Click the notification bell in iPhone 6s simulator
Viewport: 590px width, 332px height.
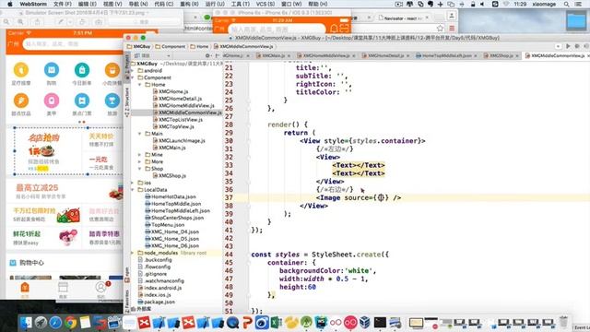coord(334,29)
